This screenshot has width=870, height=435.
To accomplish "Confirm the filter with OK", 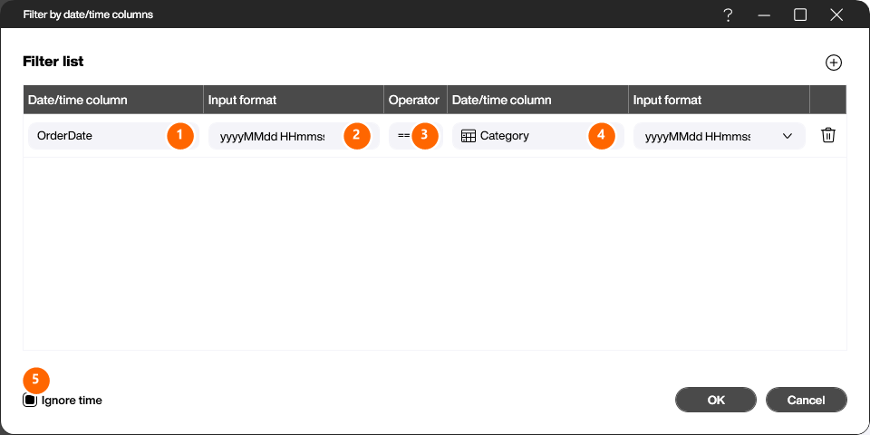I will coord(716,400).
